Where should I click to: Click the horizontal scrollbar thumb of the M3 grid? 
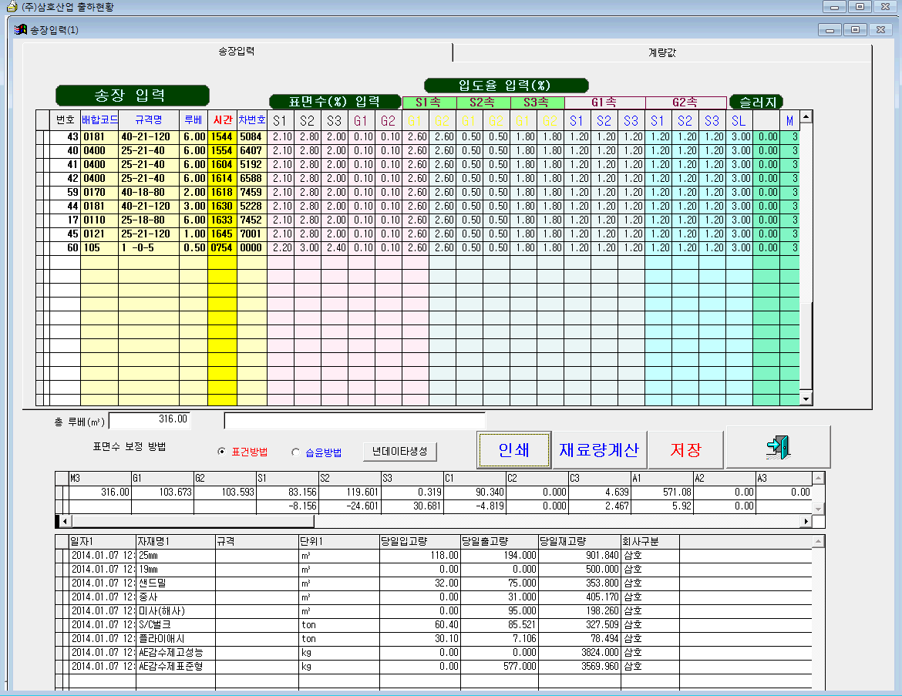point(194,521)
